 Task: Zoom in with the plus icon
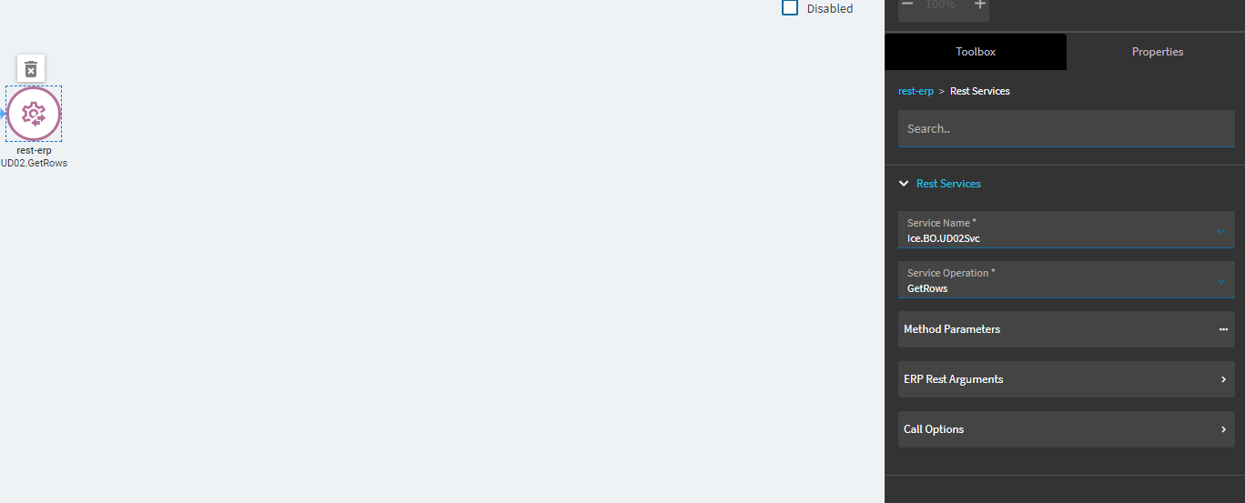pyautogui.click(x=980, y=5)
